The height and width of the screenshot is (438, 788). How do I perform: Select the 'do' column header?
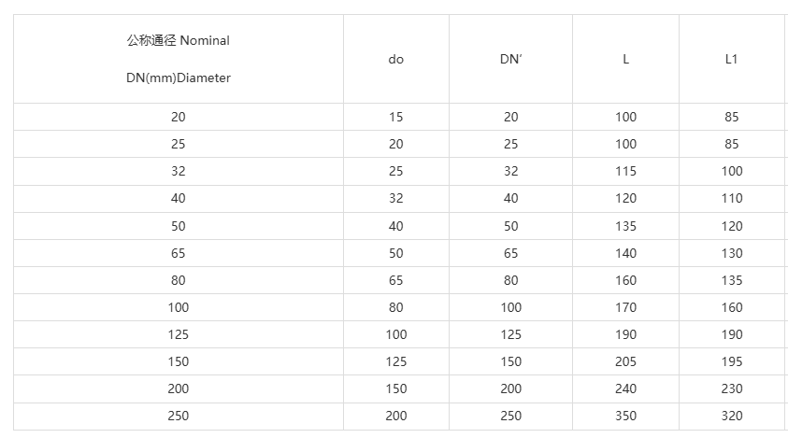click(396, 59)
